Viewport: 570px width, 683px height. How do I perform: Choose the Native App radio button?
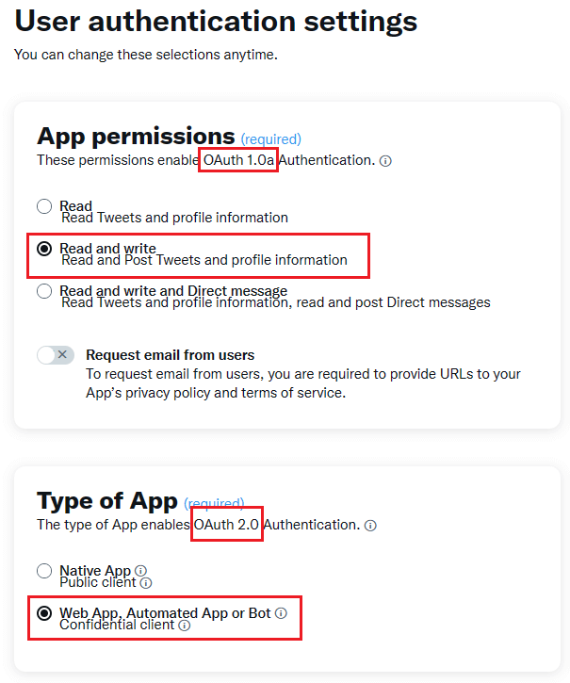tap(44, 571)
